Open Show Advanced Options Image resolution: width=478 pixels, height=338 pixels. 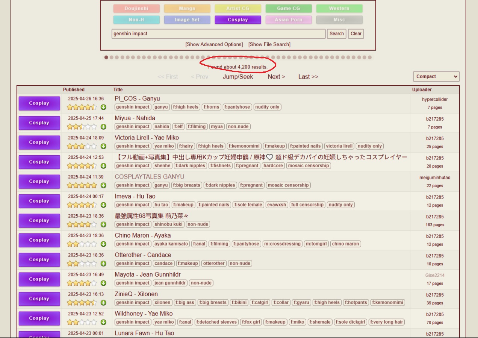click(x=214, y=44)
